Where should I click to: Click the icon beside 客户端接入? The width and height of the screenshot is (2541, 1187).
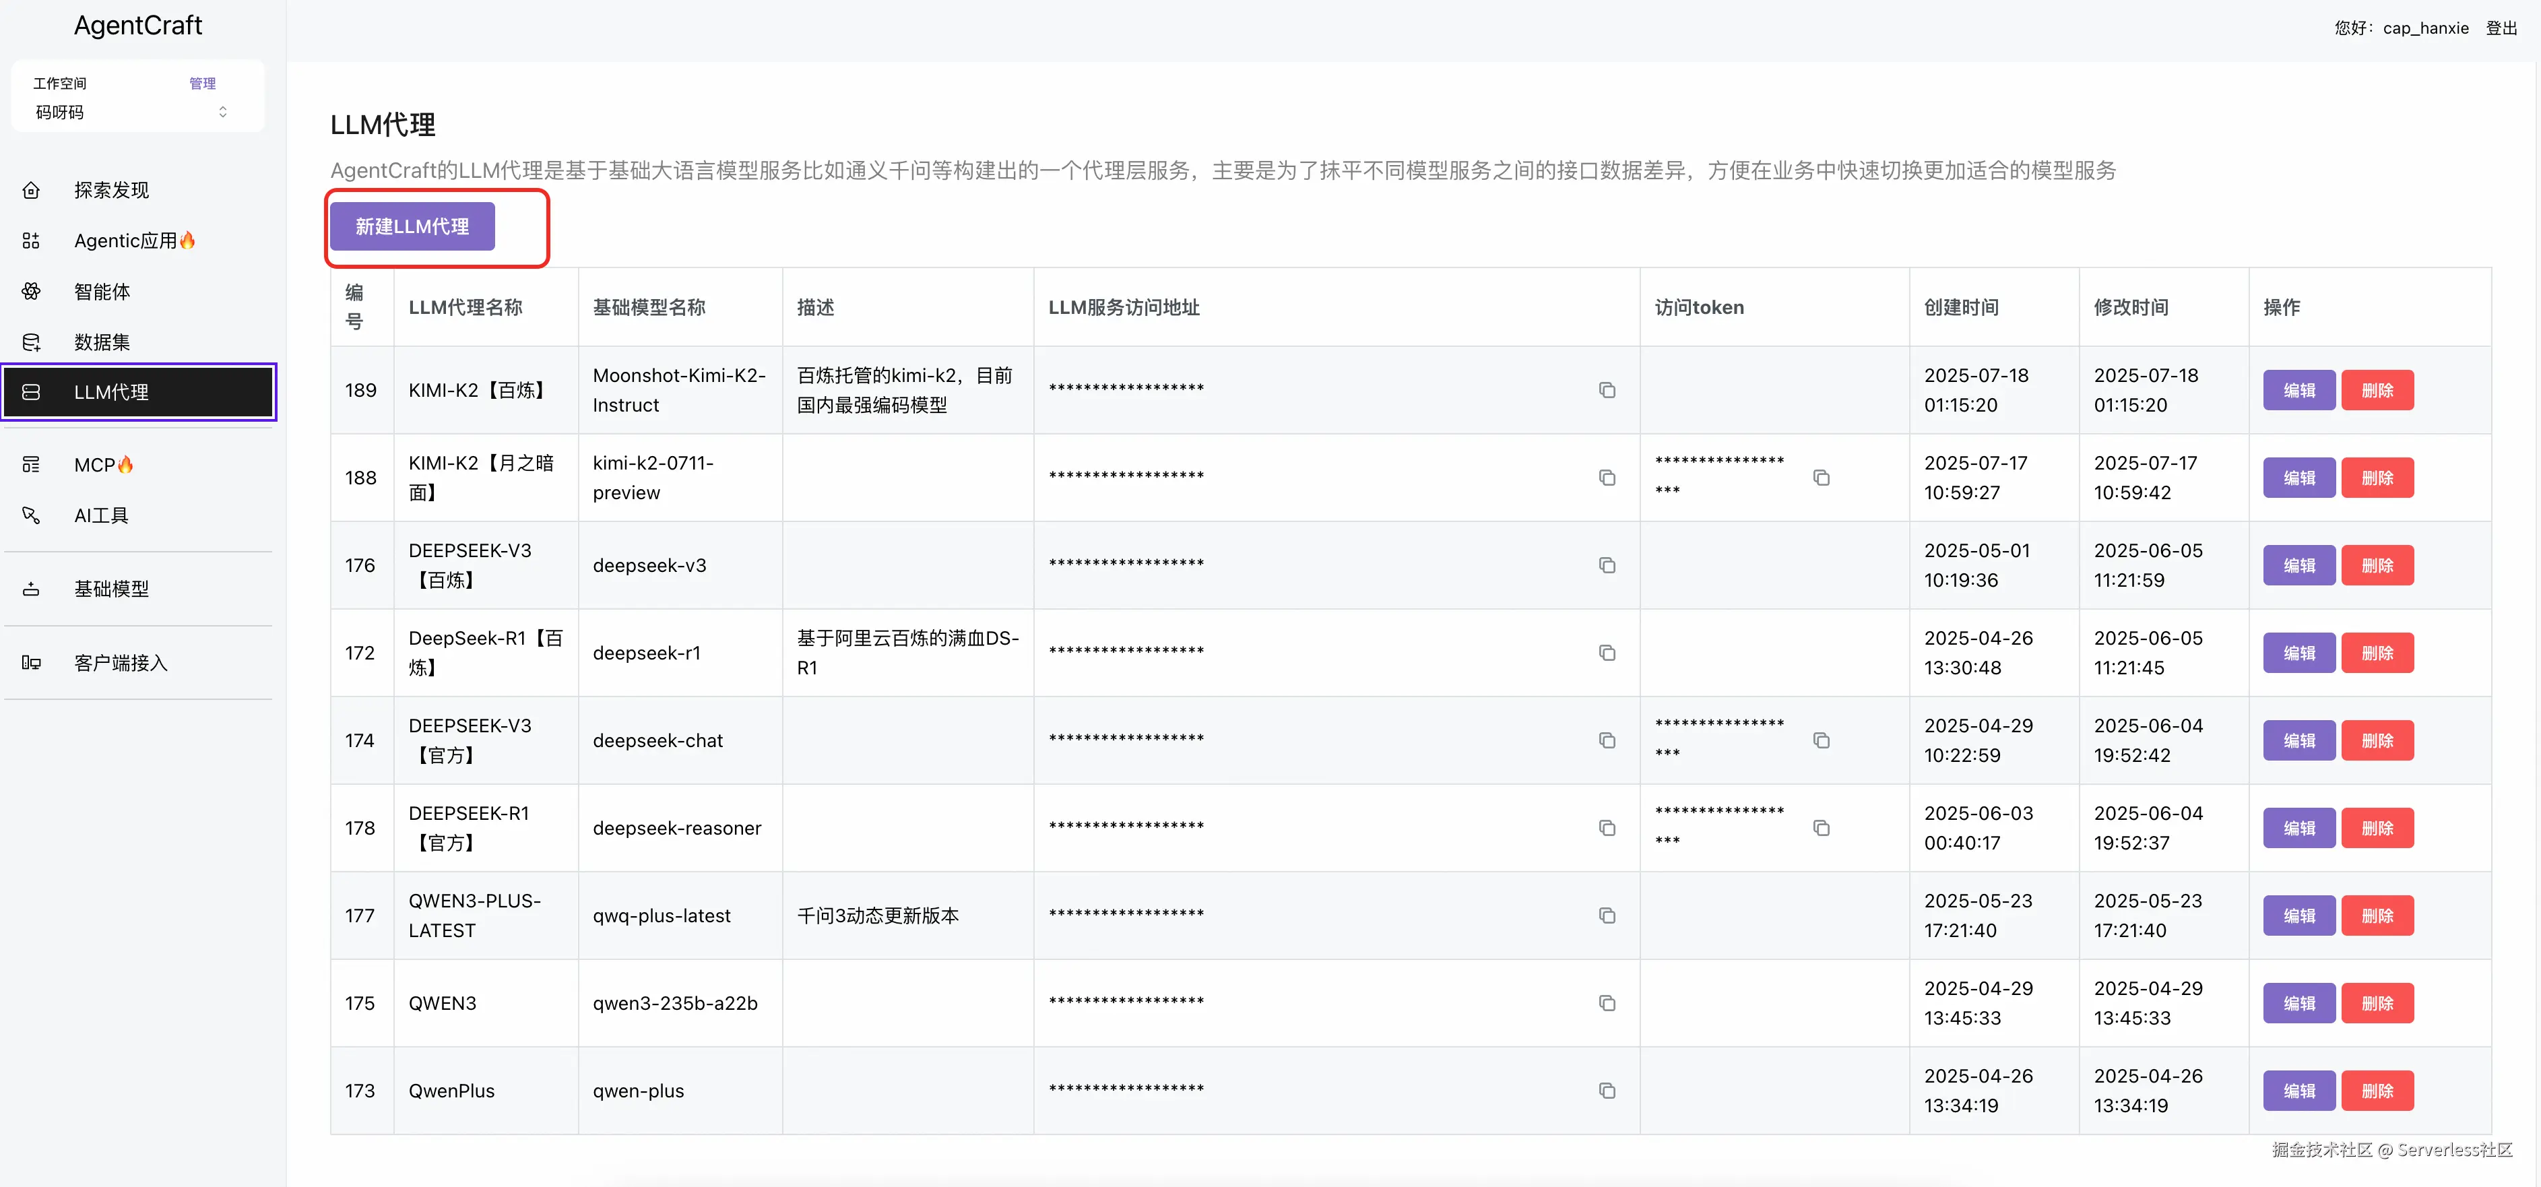pyautogui.click(x=32, y=663)
